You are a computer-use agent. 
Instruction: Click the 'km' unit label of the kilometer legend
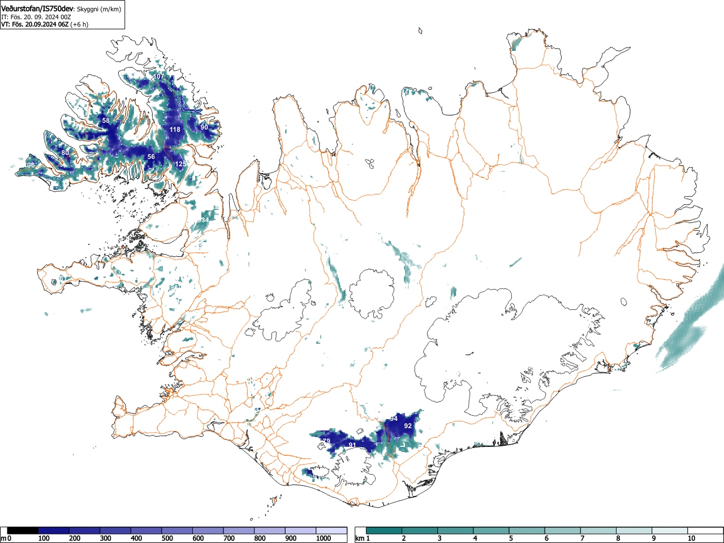[x=360, y=538]
